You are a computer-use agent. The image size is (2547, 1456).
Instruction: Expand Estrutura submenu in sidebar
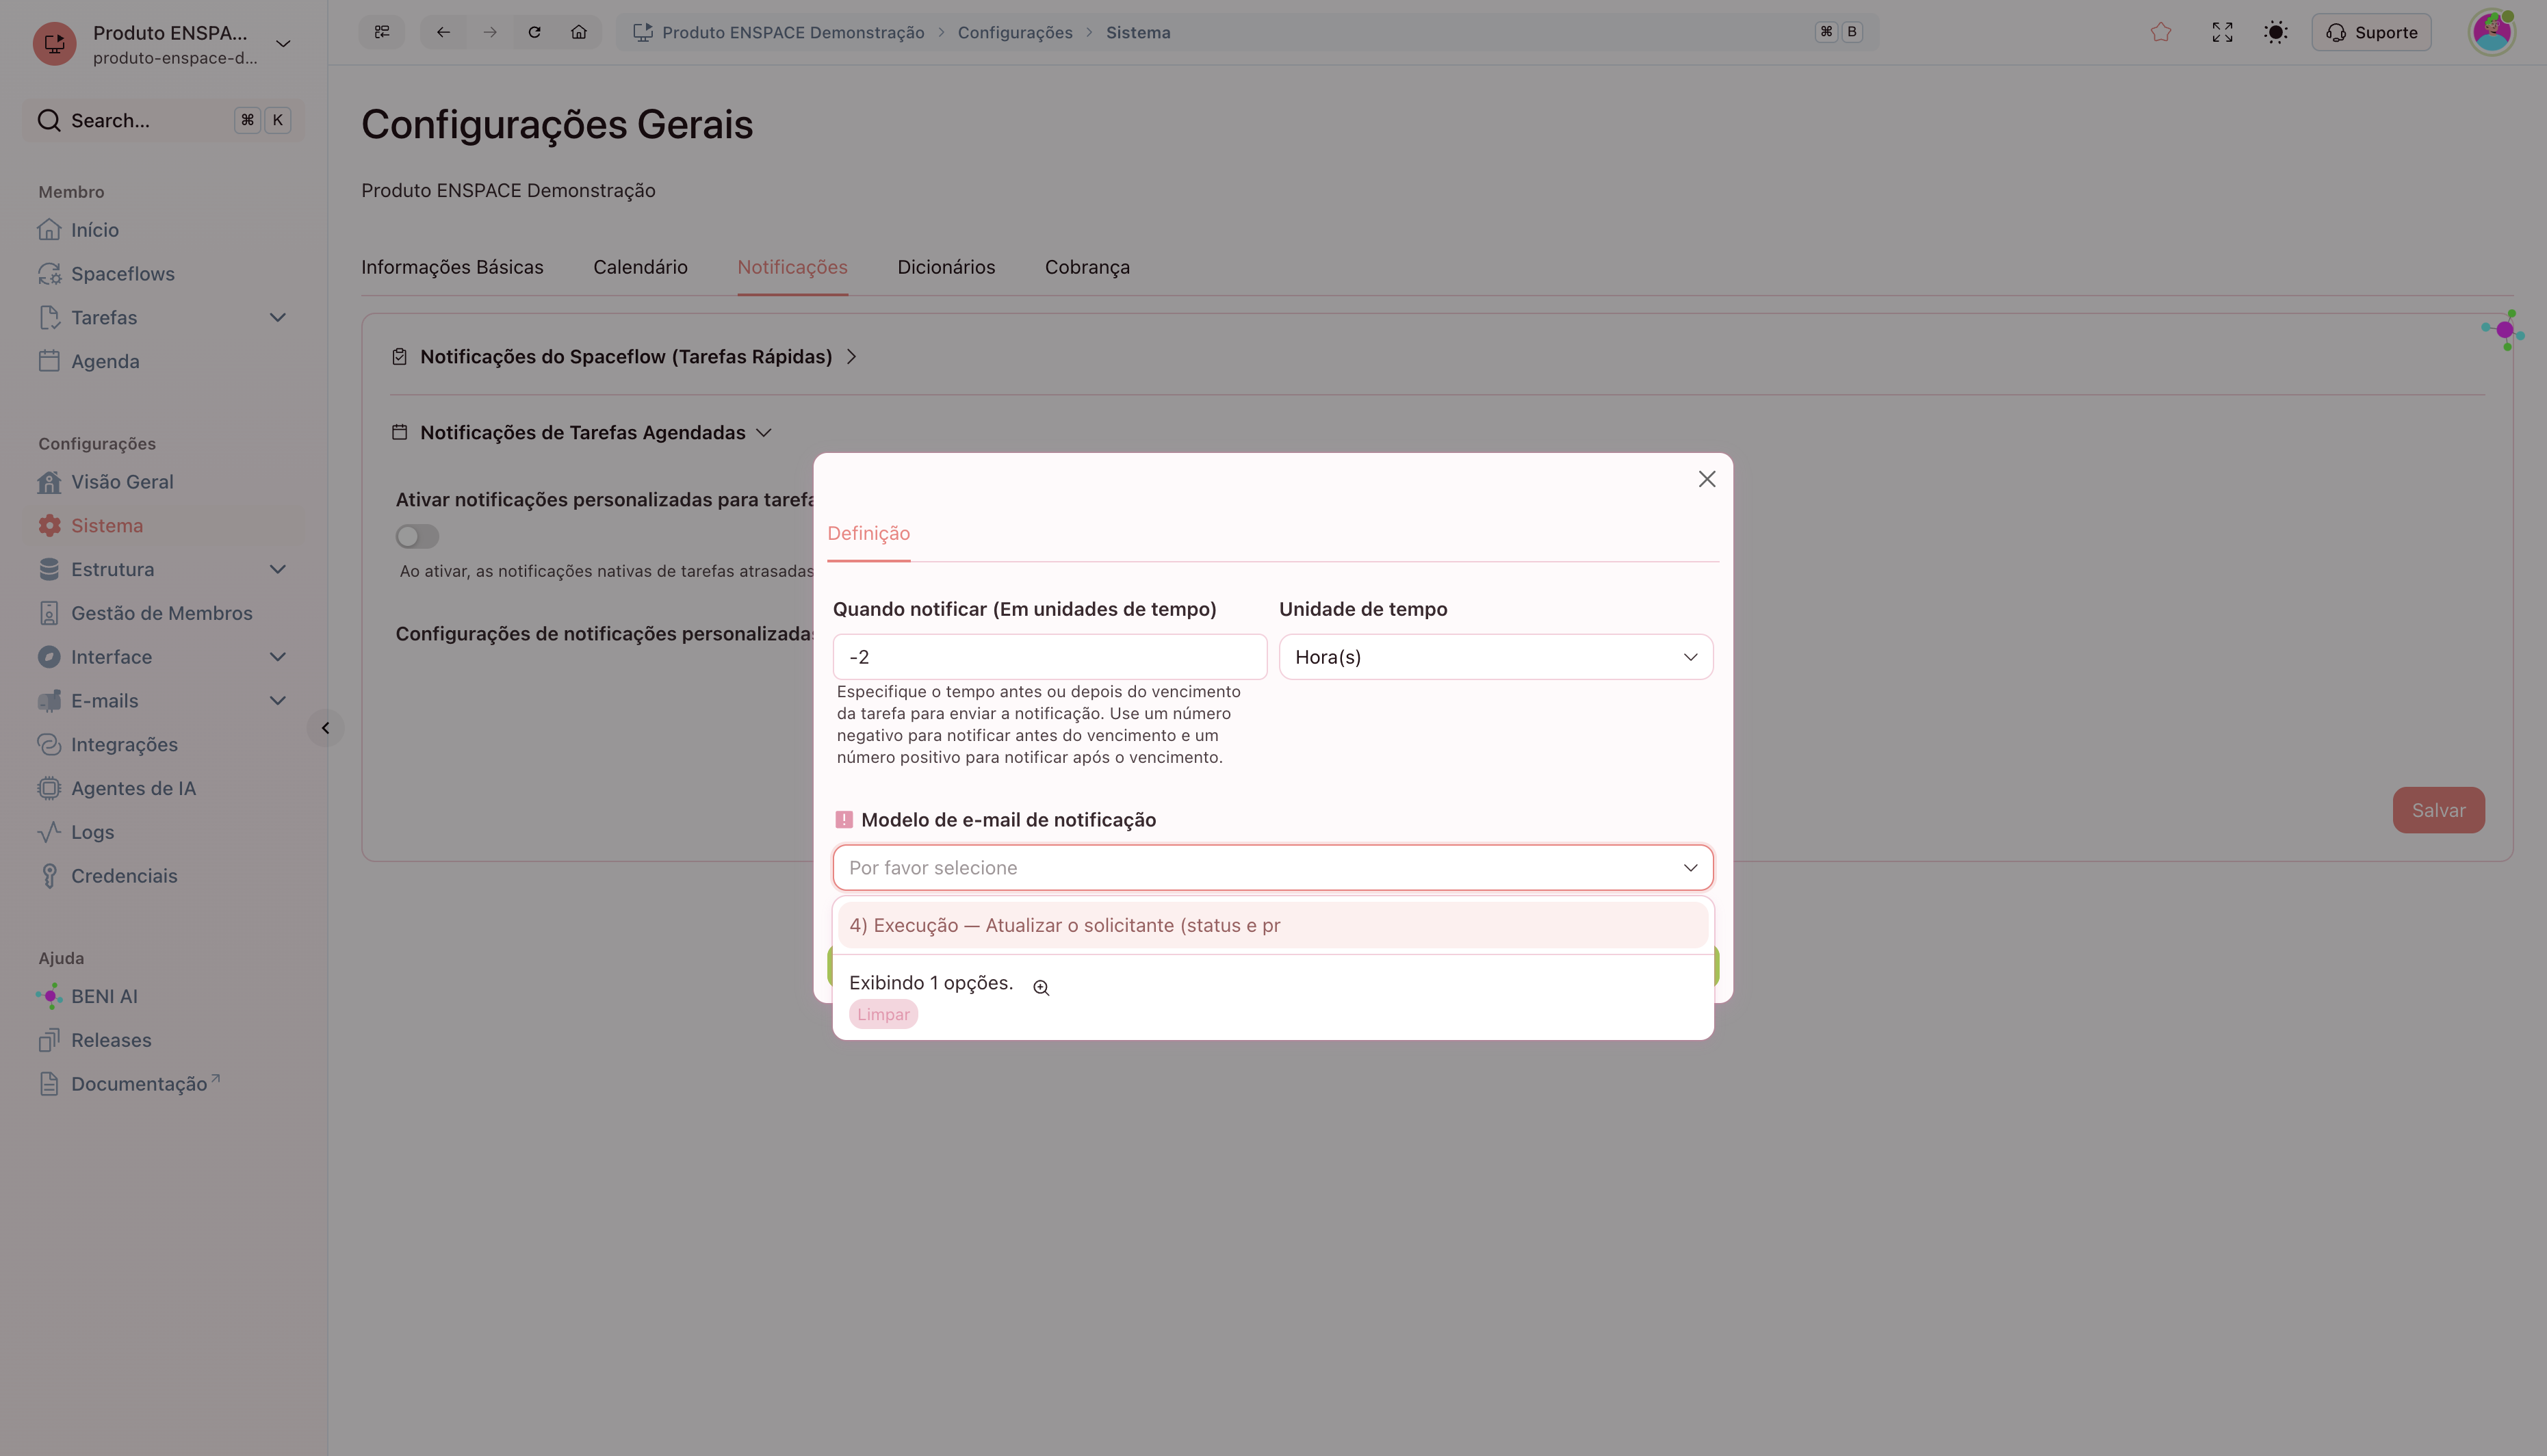click(278, 569)
